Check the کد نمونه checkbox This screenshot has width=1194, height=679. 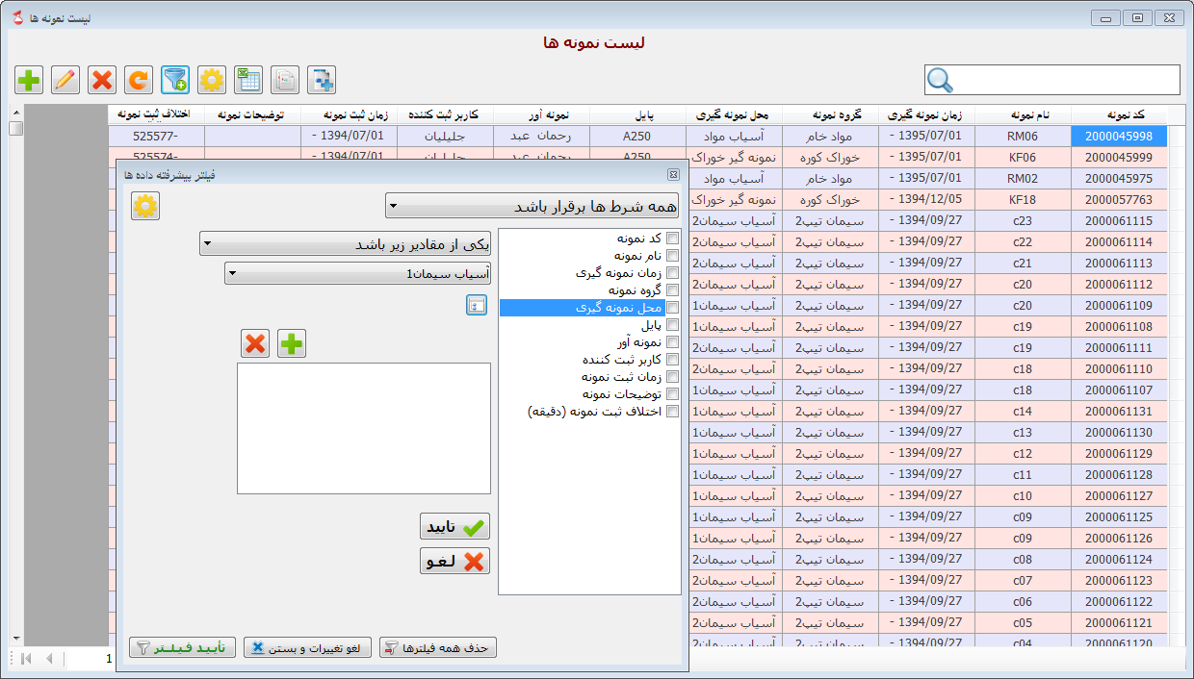[x=672, y=239]
